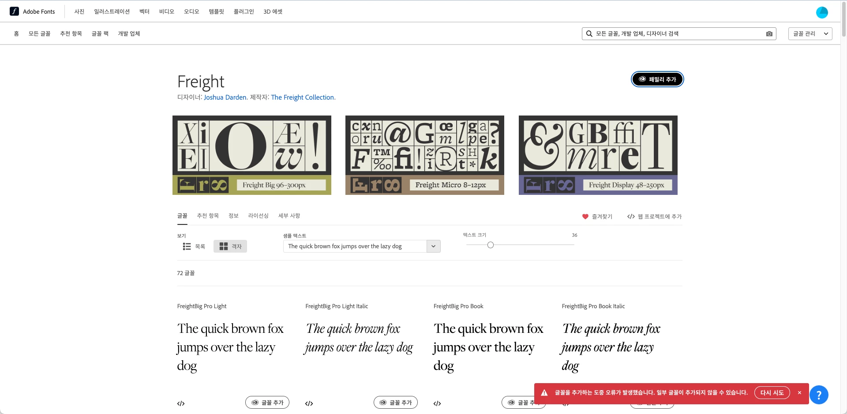Dismiss the red error notification
Image resolution: width=847 pixels, height=414 pixels.
pos(799,392)
